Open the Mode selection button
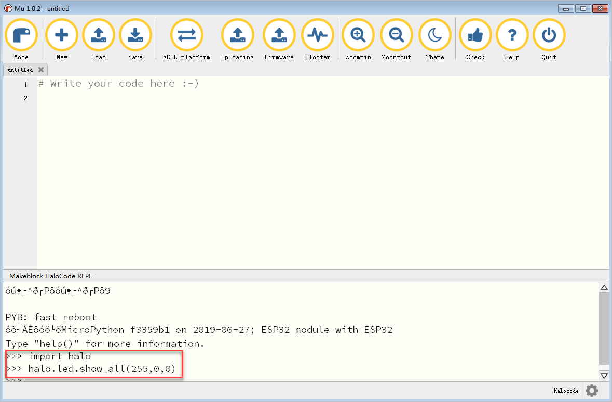 [21, 35]
